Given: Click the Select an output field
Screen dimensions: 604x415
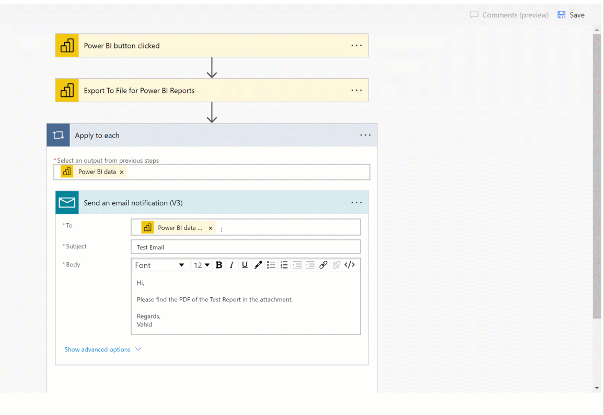Looking at the screenshot, I should (x=212, y=172).
